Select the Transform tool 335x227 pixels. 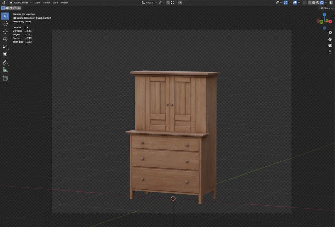[x=5, y=54]
